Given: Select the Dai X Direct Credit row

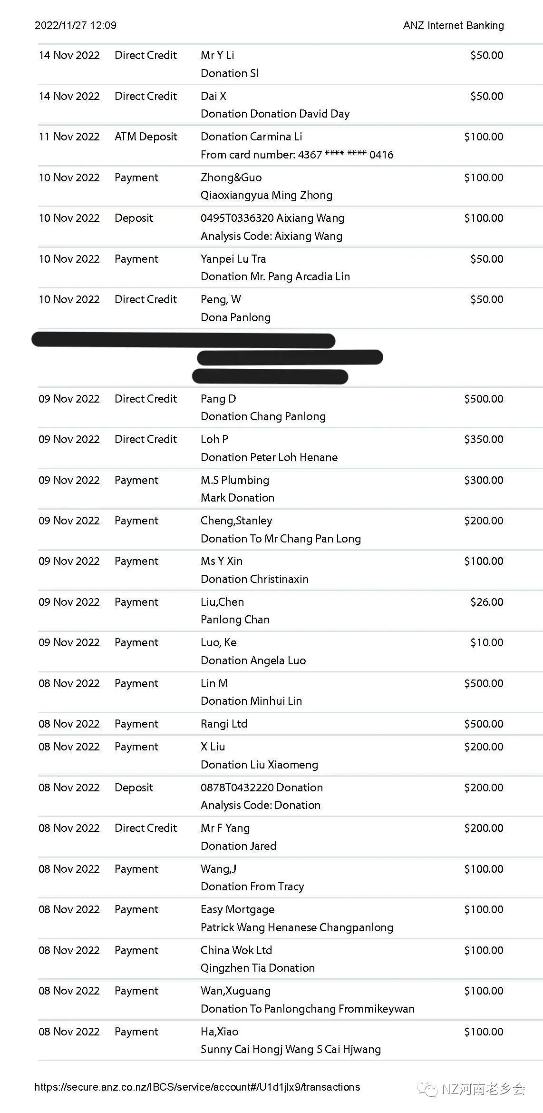Looking at the screenshot, I should coord(290,105).
